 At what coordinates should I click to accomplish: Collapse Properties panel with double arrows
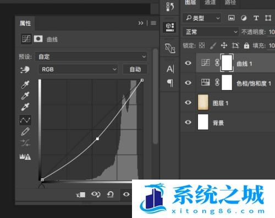[141, 23]
